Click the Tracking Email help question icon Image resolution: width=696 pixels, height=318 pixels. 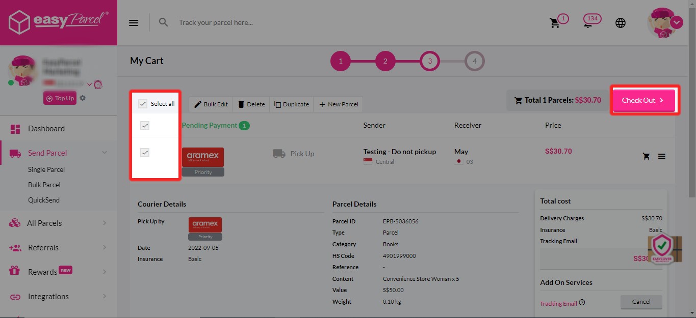582,303
